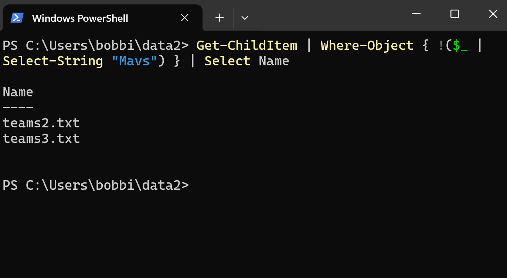Click the Get-ChildItem cmdlet text
The width and height of the screenshot is (507, 278).
tap(246, 45)
